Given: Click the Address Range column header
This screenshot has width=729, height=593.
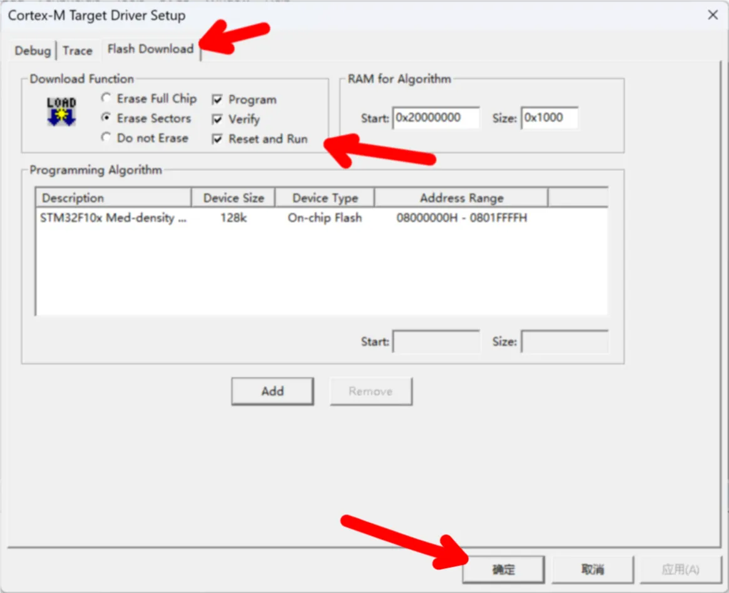Looking at the screenshot, I should (461, 198).
